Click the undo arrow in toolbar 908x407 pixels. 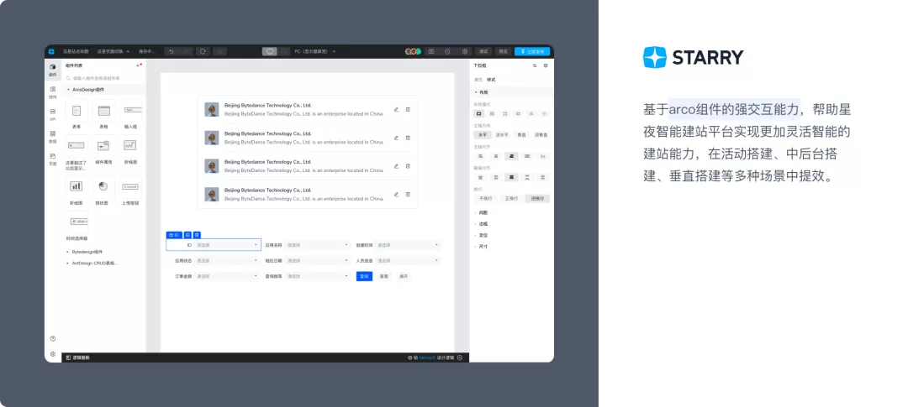[x=171, y=51]
